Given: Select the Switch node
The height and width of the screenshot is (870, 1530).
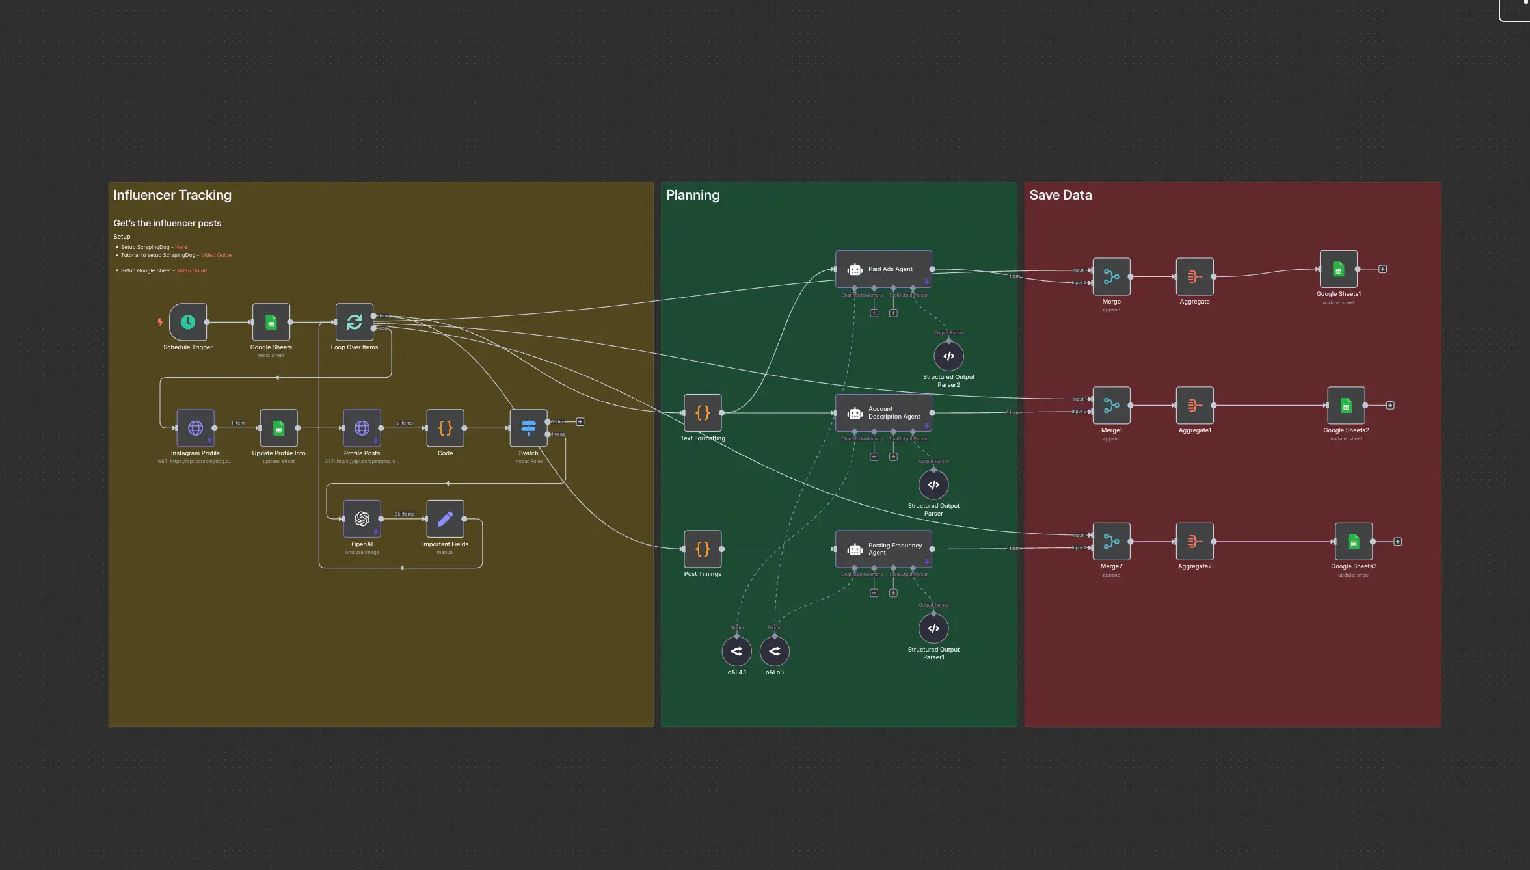Looking at the screenshot, I should (x=528, y=428).
